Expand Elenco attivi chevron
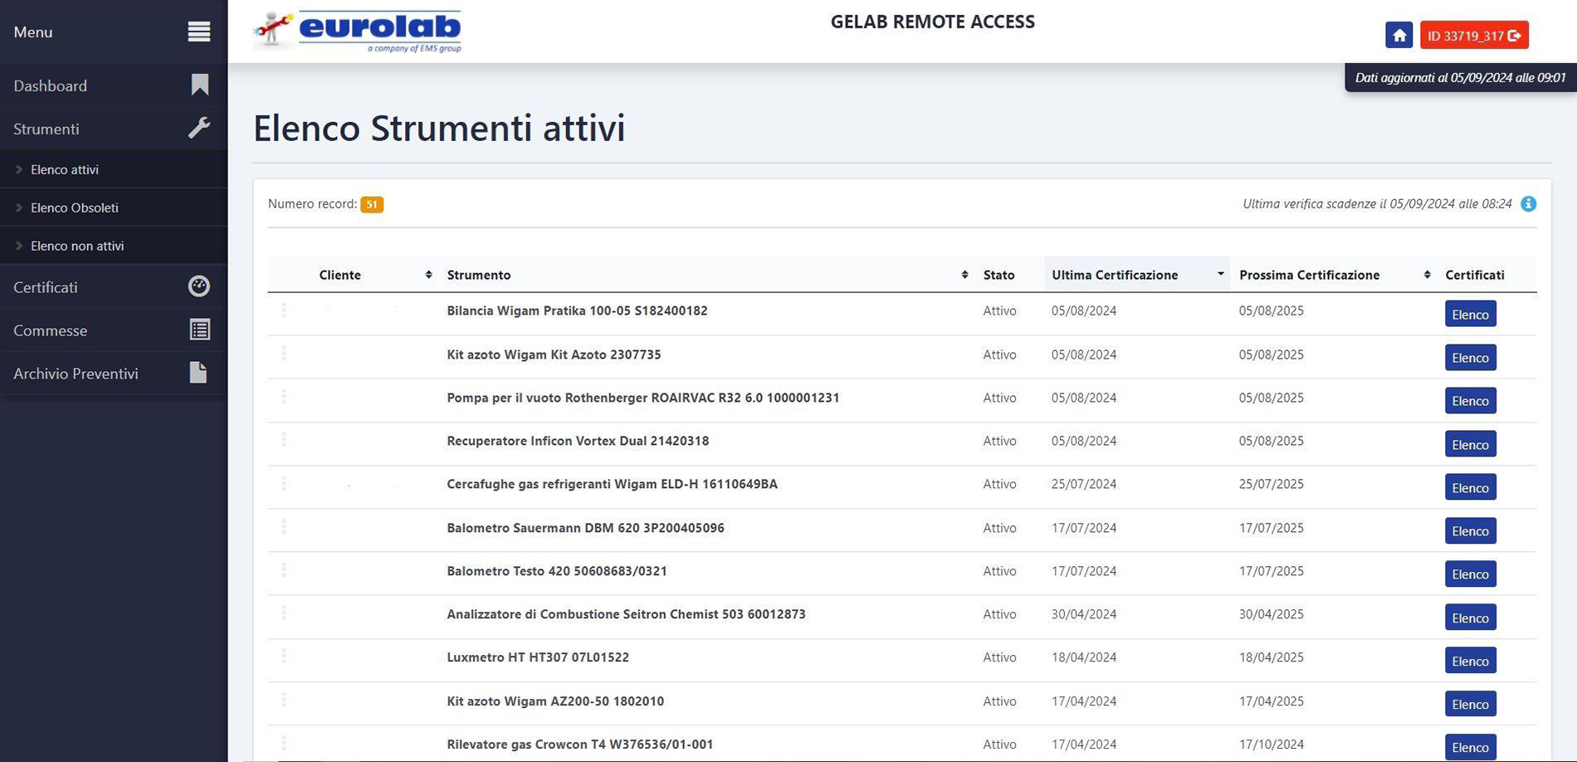1577x762 pixels. 19,169
